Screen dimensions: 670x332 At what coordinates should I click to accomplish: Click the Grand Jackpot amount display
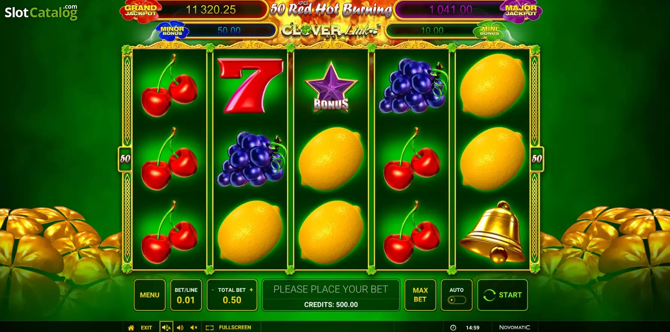[x=211, y=9]
